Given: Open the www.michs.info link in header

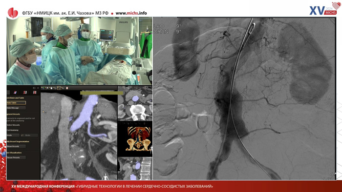Looking at the screenshot, I should click(131, 13).
